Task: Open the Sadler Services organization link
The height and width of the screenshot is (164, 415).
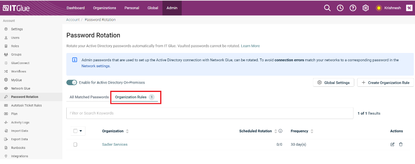Action: coord(115,144)
